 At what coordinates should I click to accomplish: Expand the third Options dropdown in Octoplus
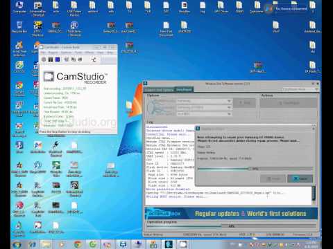(204, 114)
